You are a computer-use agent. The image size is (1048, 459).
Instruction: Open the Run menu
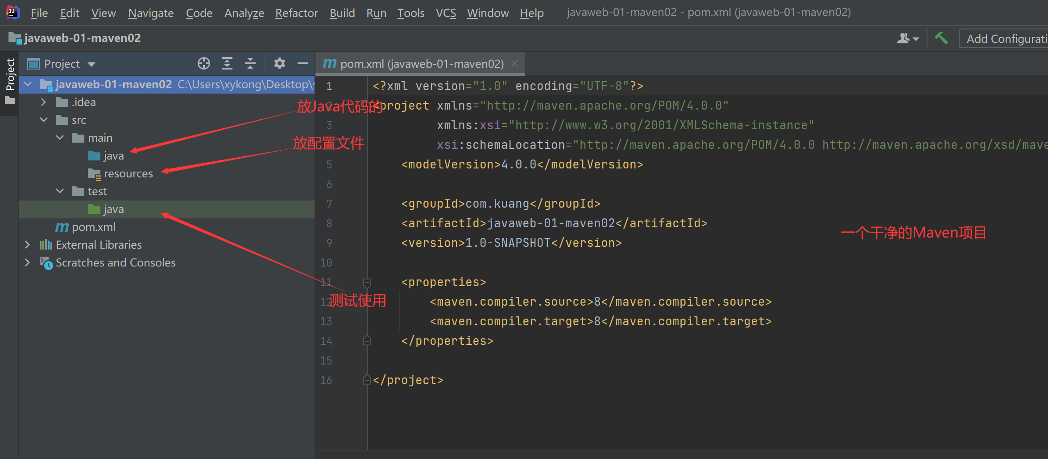pyautogui.click(x=376, y=13)
